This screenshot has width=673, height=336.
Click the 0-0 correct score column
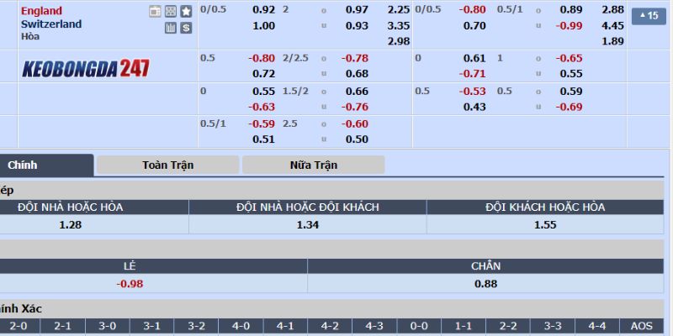pyautogui.click(x=419, y=326)
